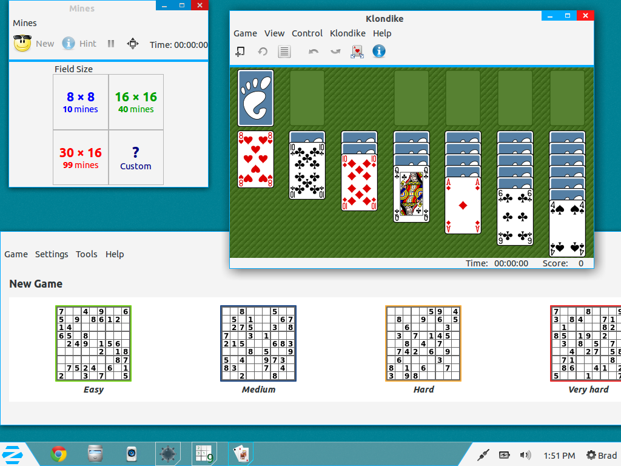Click the network connection tray icon
The height and width of the screenshot is (466, 621).
point(483,455)
